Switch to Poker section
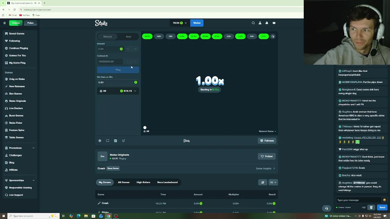Image resolution: width=390 pixels, height=219 pixels. 30,23
